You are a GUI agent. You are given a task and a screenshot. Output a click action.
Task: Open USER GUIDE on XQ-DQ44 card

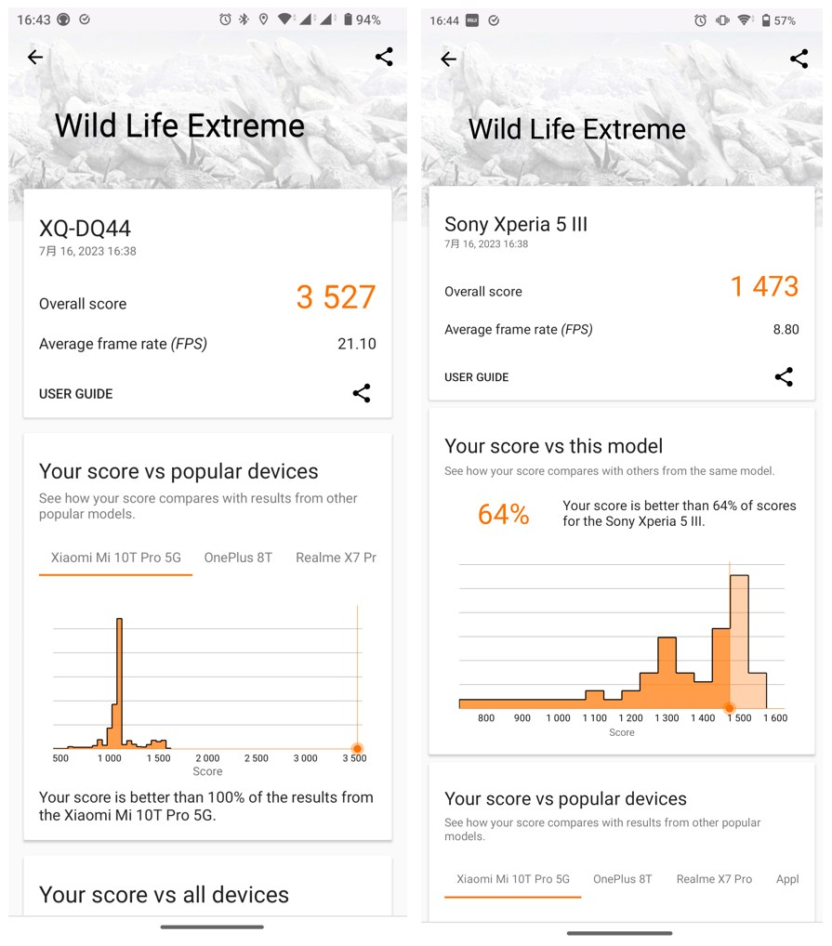(x=76, y=394)
